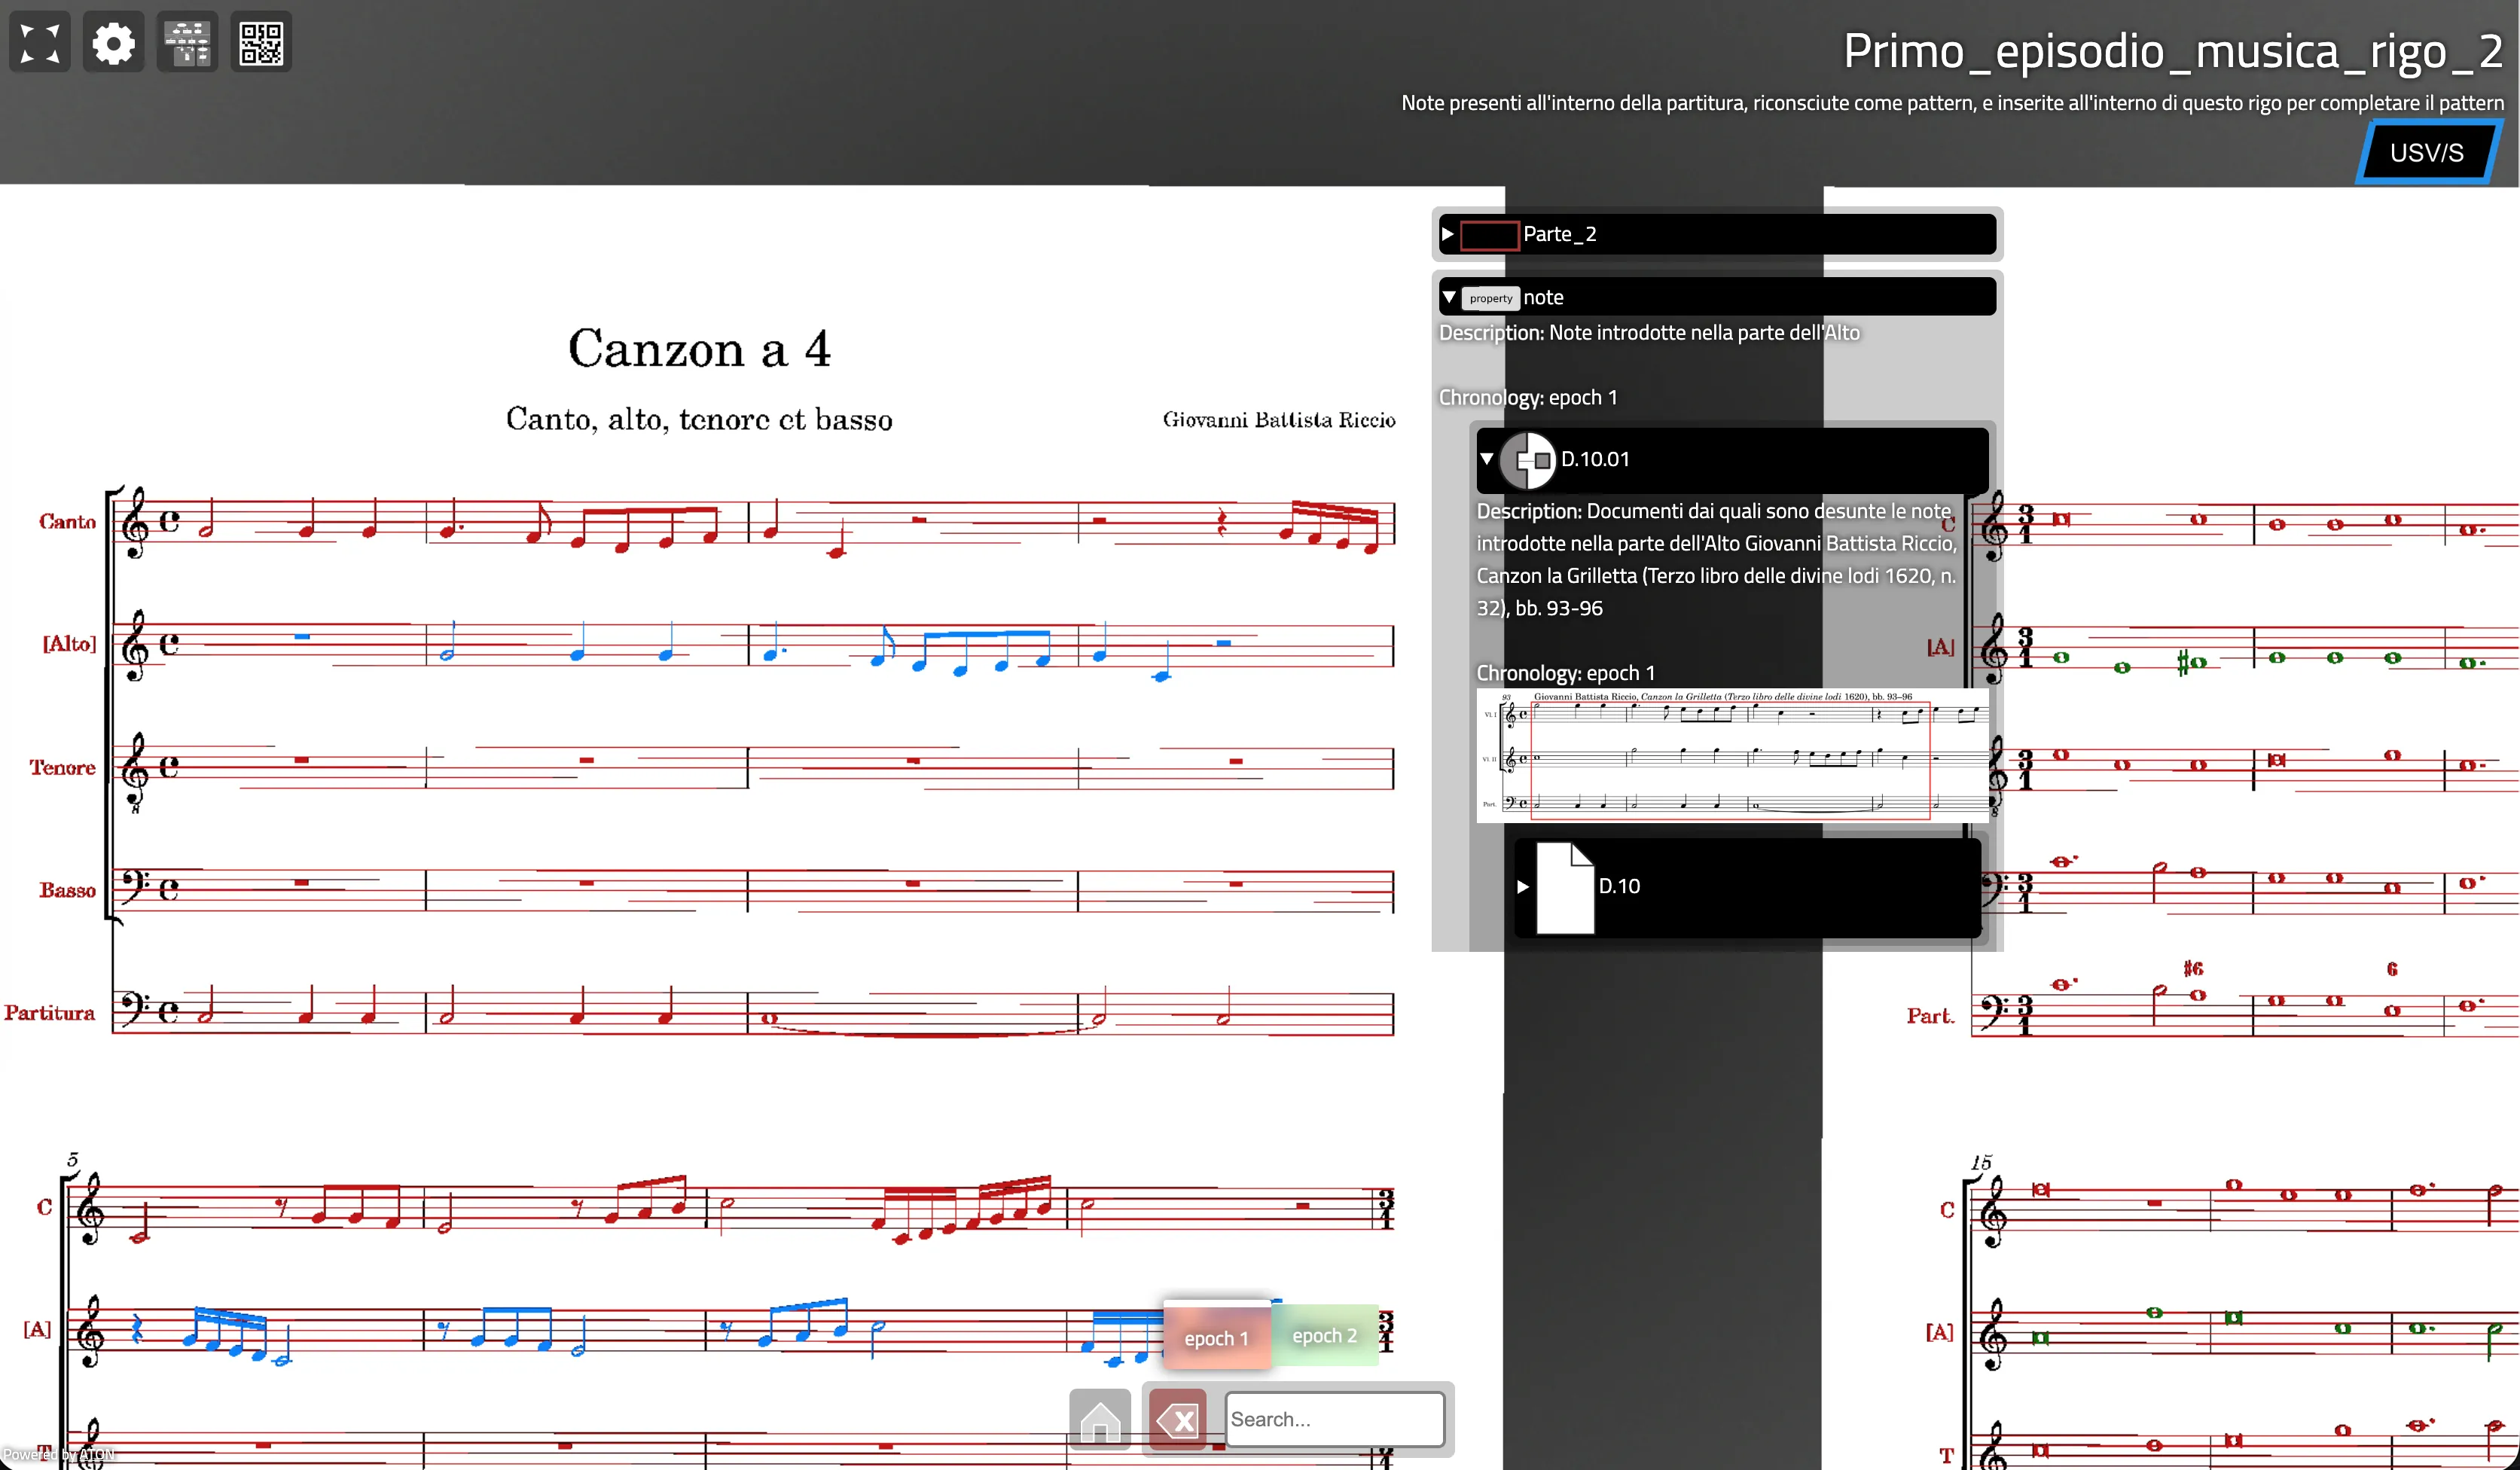Click into the Search field
This screenshot has height=1470, width=2520.
coord(1334,1418)
